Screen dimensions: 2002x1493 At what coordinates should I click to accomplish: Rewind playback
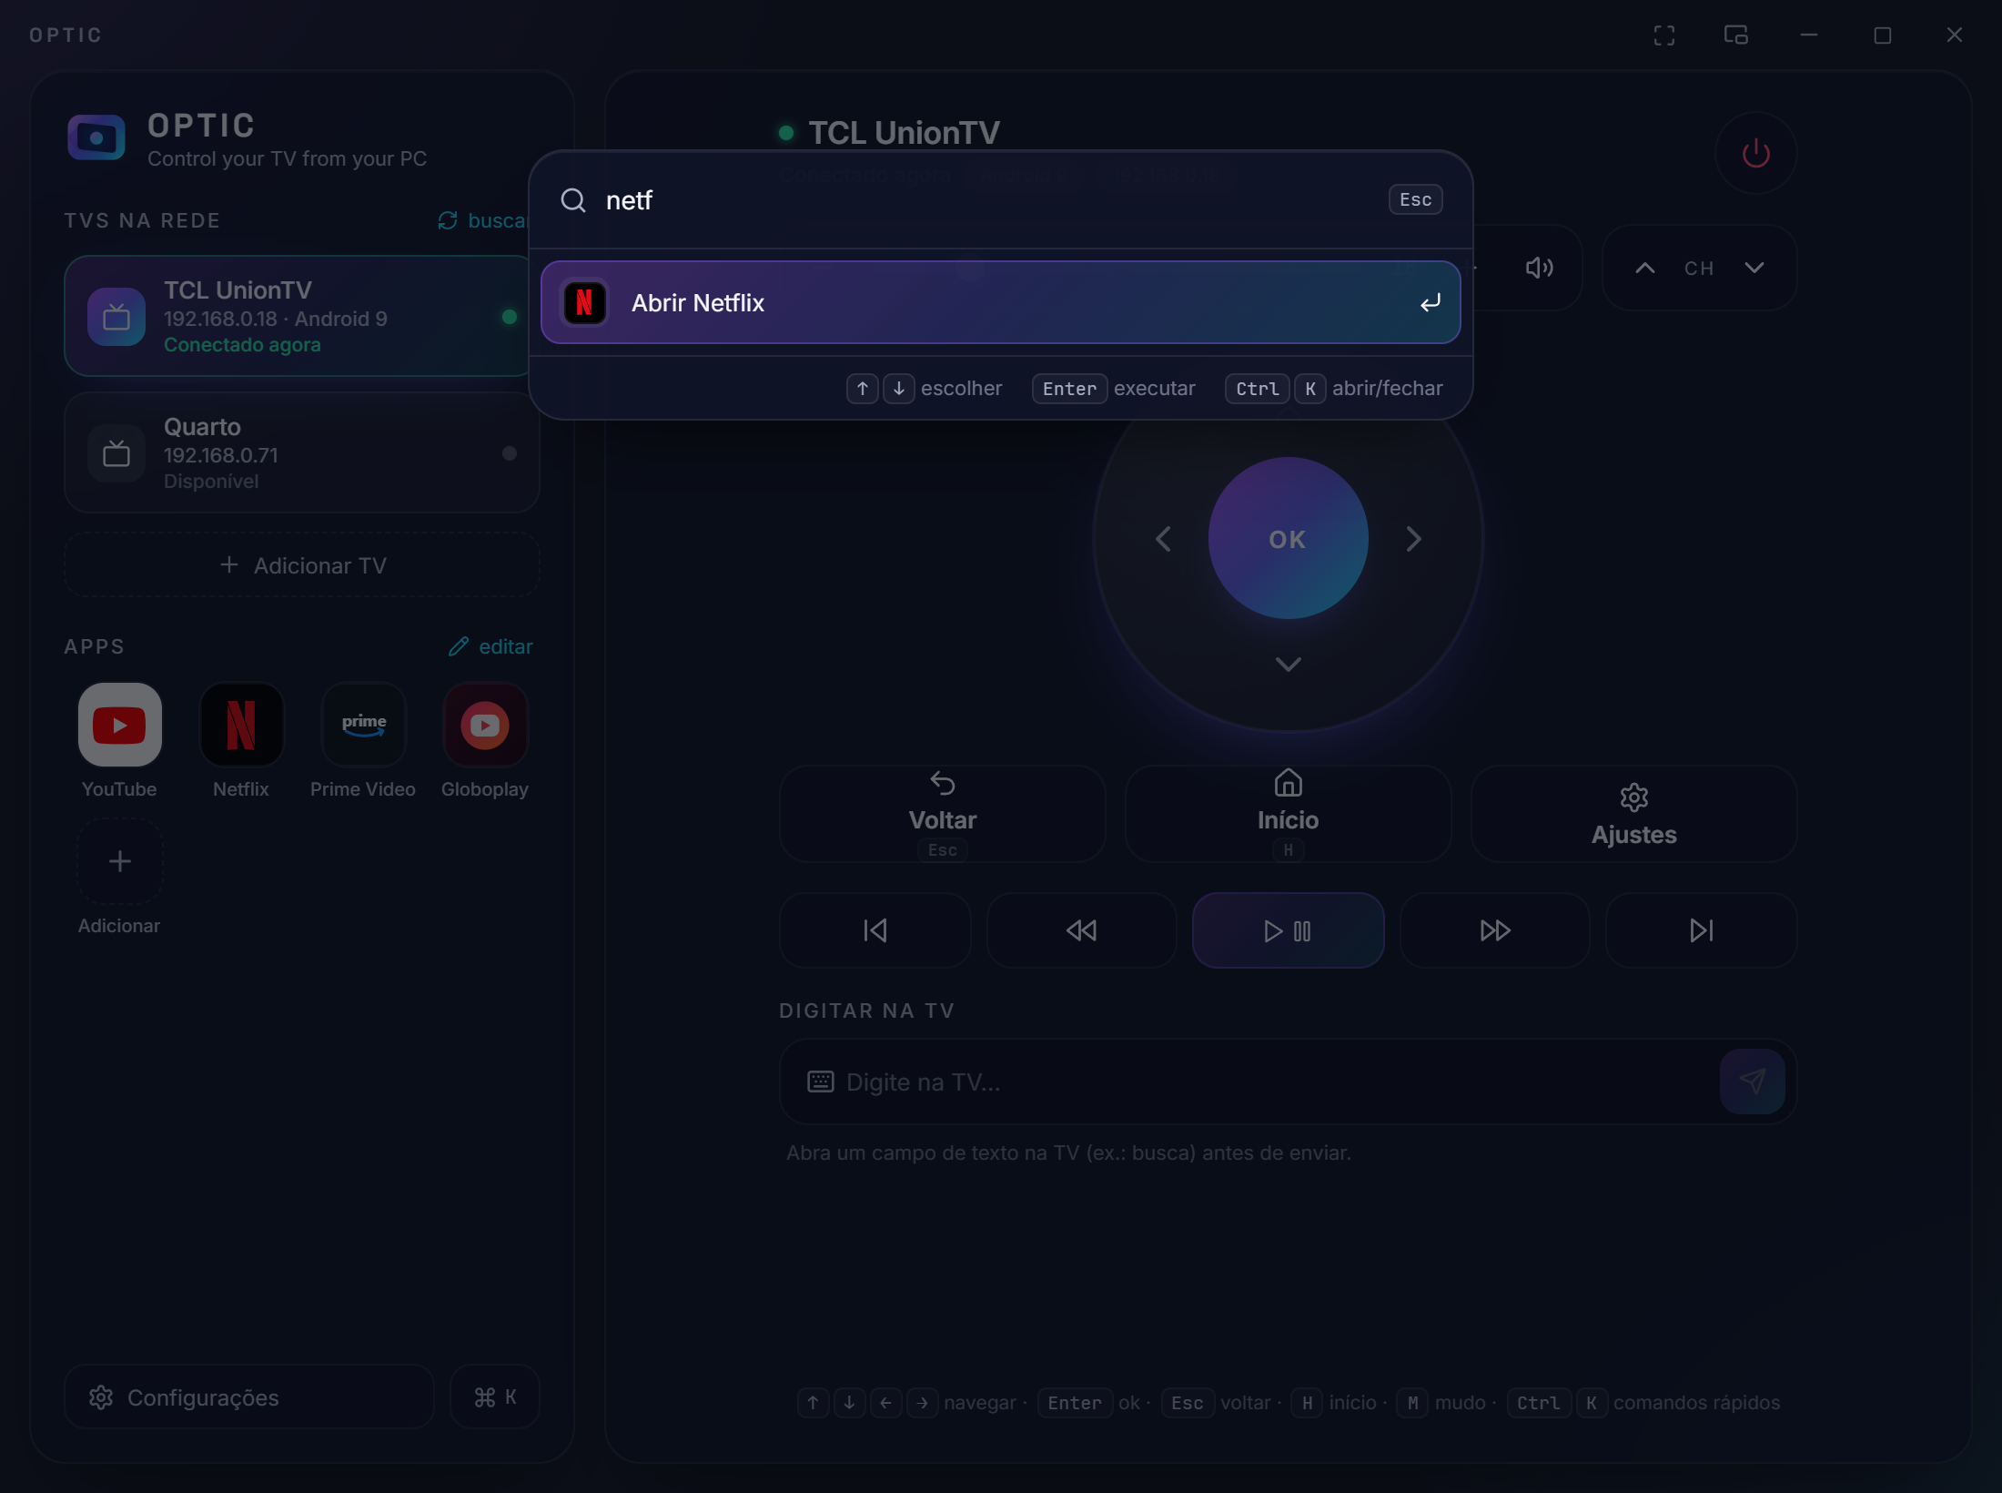point(1081,930)
